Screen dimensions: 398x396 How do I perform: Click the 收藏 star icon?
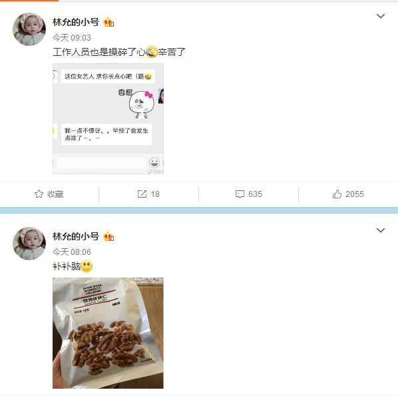tap(39, 194)
